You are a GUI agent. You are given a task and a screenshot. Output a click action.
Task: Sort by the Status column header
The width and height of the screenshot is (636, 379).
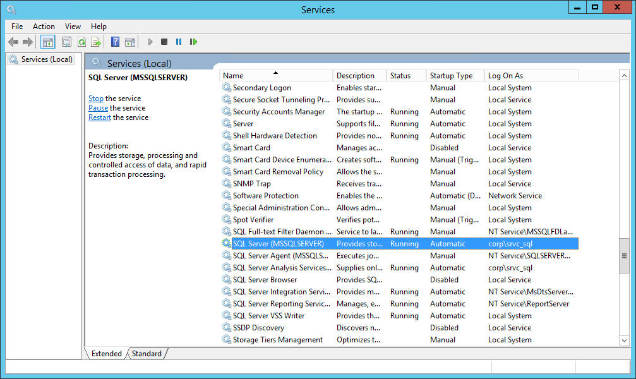pos(406,75)
